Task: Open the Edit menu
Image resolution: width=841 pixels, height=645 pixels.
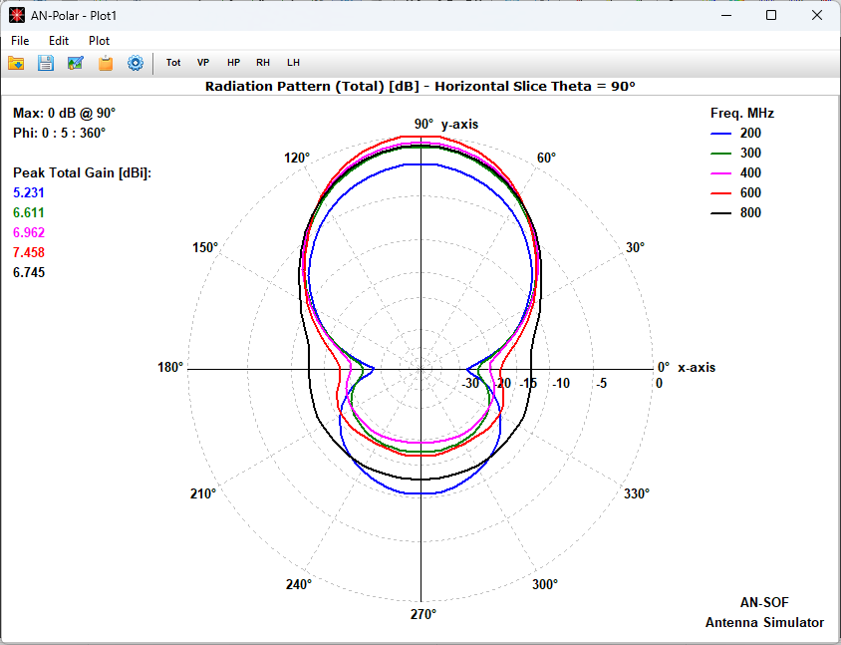Action: click(x=59, y=41)
